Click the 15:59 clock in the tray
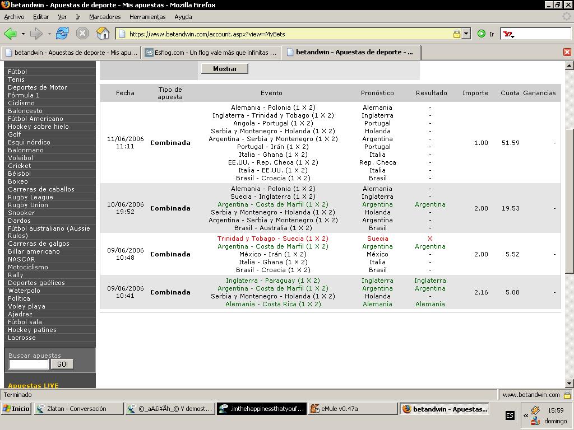The image size is (574, 430). 556,410
